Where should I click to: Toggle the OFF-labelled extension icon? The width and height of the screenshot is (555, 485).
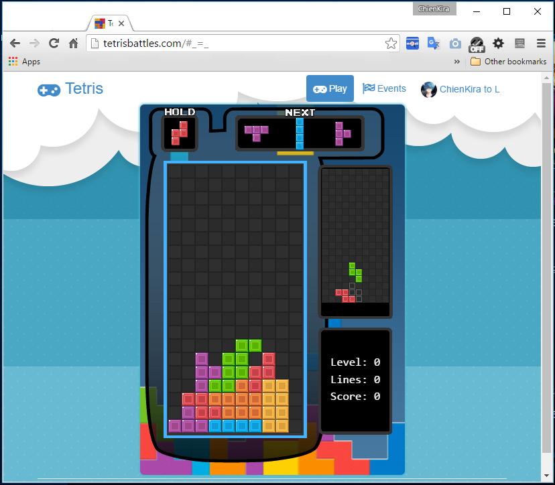[x=477, y=44]
